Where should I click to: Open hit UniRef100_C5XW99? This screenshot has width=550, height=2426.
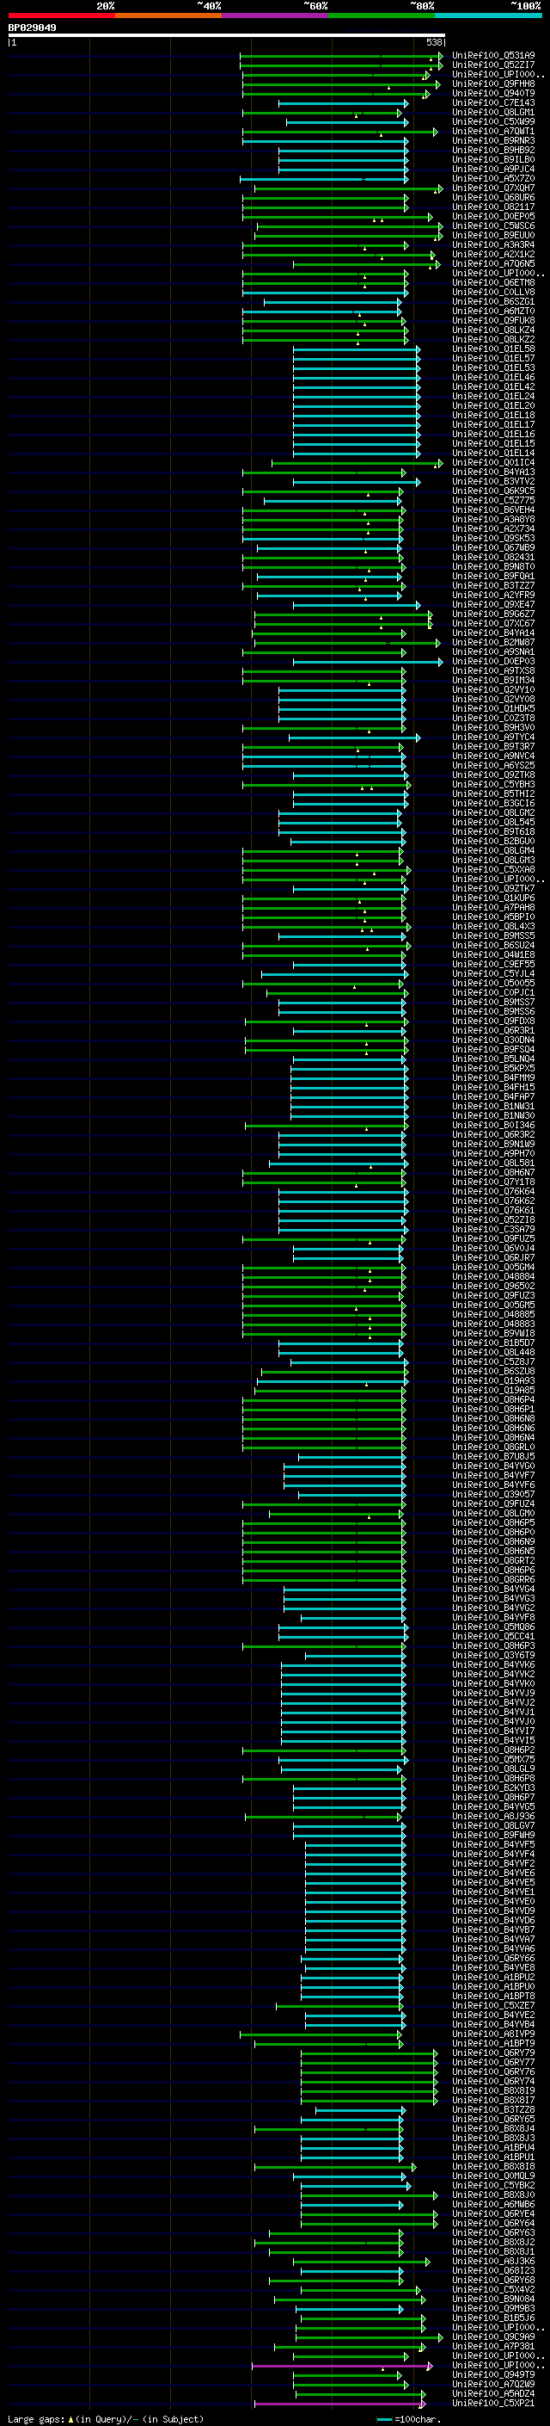[493, 121]
